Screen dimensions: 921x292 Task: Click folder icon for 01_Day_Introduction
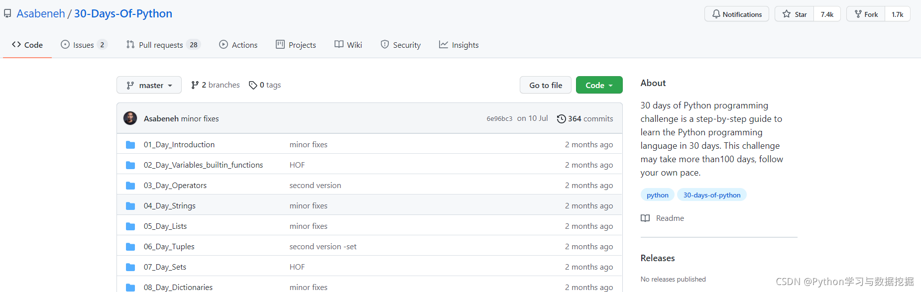tap(130, 145)
